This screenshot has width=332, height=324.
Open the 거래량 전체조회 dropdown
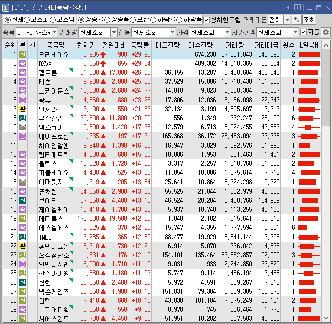pyautogui.click(x=114, y=32)
